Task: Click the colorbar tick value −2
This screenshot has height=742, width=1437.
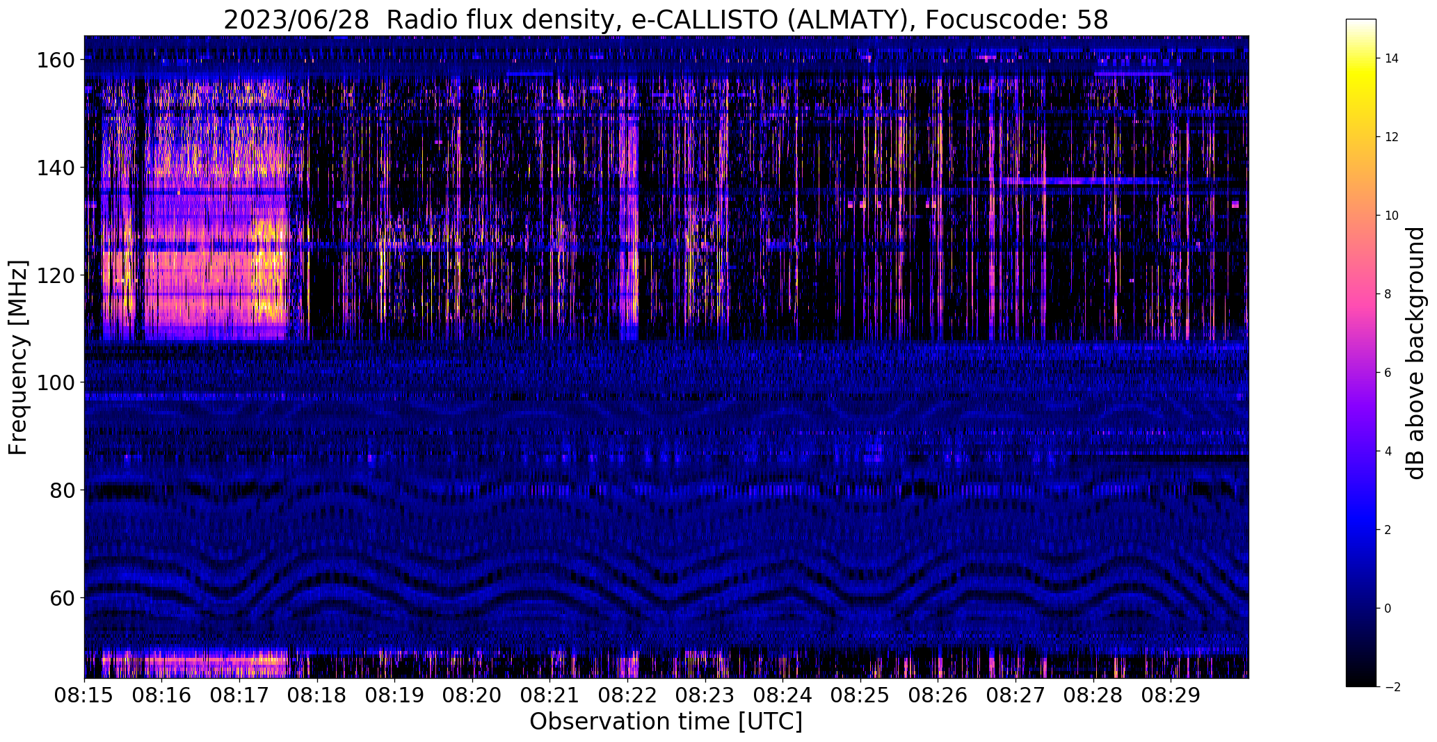Action: 1392,687
